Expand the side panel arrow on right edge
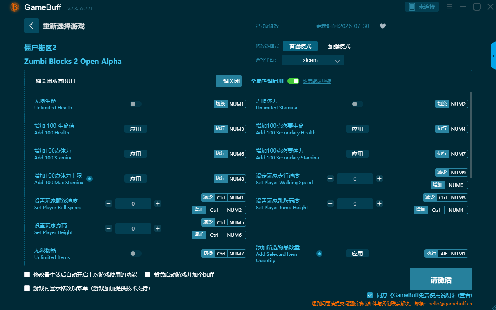 coord(493,56)
